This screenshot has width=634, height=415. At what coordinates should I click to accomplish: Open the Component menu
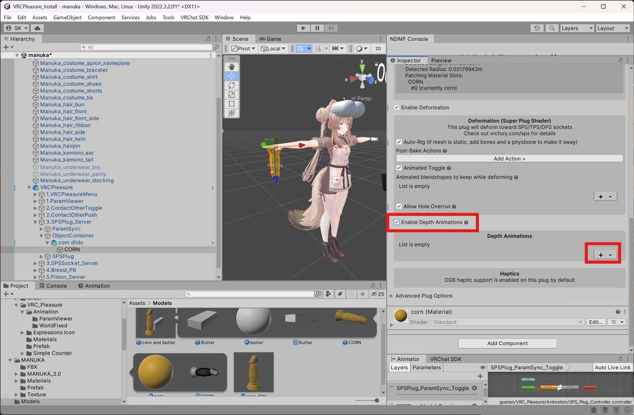coord(102,17)
